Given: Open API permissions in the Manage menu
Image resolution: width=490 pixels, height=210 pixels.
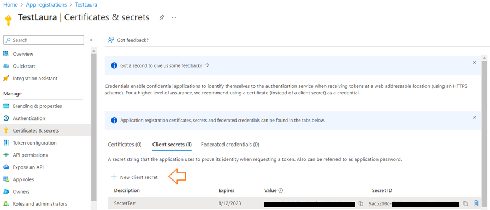Looking at the screenshot, I should (30, 155).
